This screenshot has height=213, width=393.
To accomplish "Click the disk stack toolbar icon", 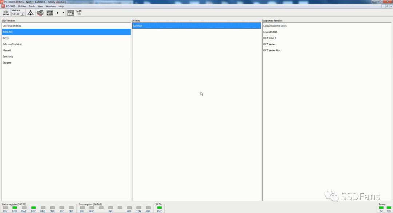I will point(40,13).
